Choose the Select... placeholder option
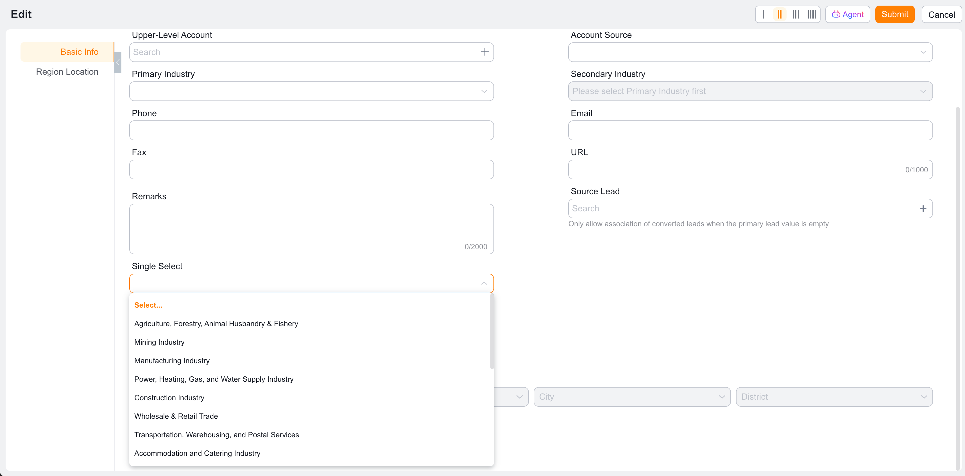965x476 pixels. [x=309, y=305]
